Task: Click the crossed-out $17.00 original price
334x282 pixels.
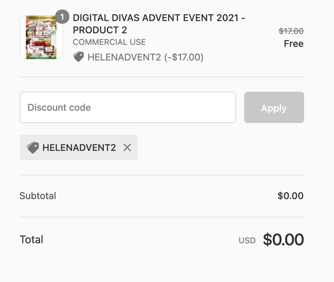Action: point(291,31)
